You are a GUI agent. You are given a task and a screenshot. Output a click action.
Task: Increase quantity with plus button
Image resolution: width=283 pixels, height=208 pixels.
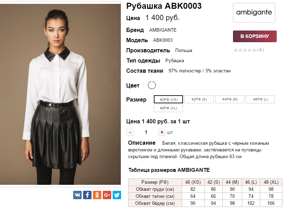(162, 132)
